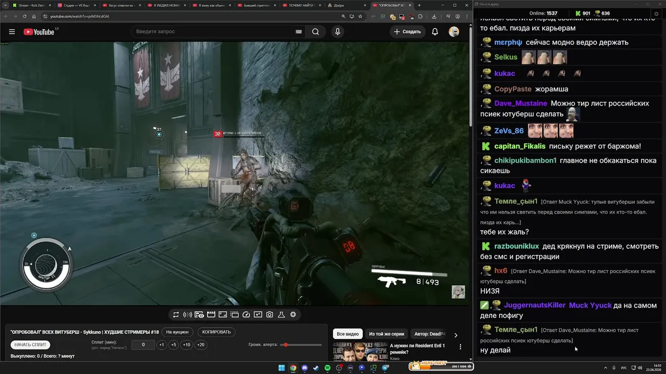This screenshot has width=666, height=374.
Task: Open the on-screen keyboard icon in search box
Action: tap(299, 32)
